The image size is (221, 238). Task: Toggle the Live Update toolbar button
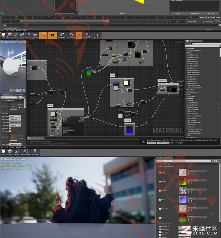71,36
